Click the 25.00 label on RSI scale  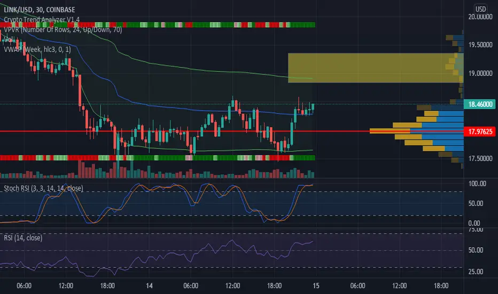476,272
